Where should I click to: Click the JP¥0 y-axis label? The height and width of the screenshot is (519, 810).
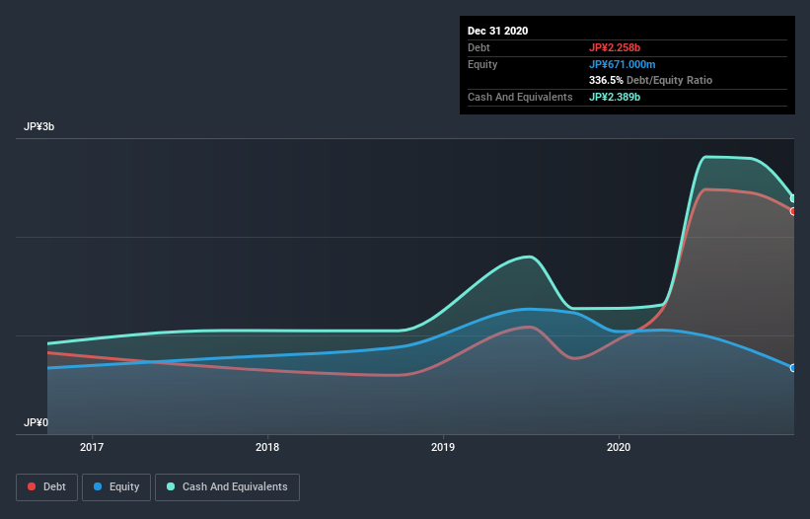click(x=36, y=422)
